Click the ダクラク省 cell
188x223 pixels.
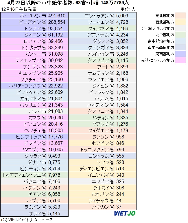coord(35,156)
